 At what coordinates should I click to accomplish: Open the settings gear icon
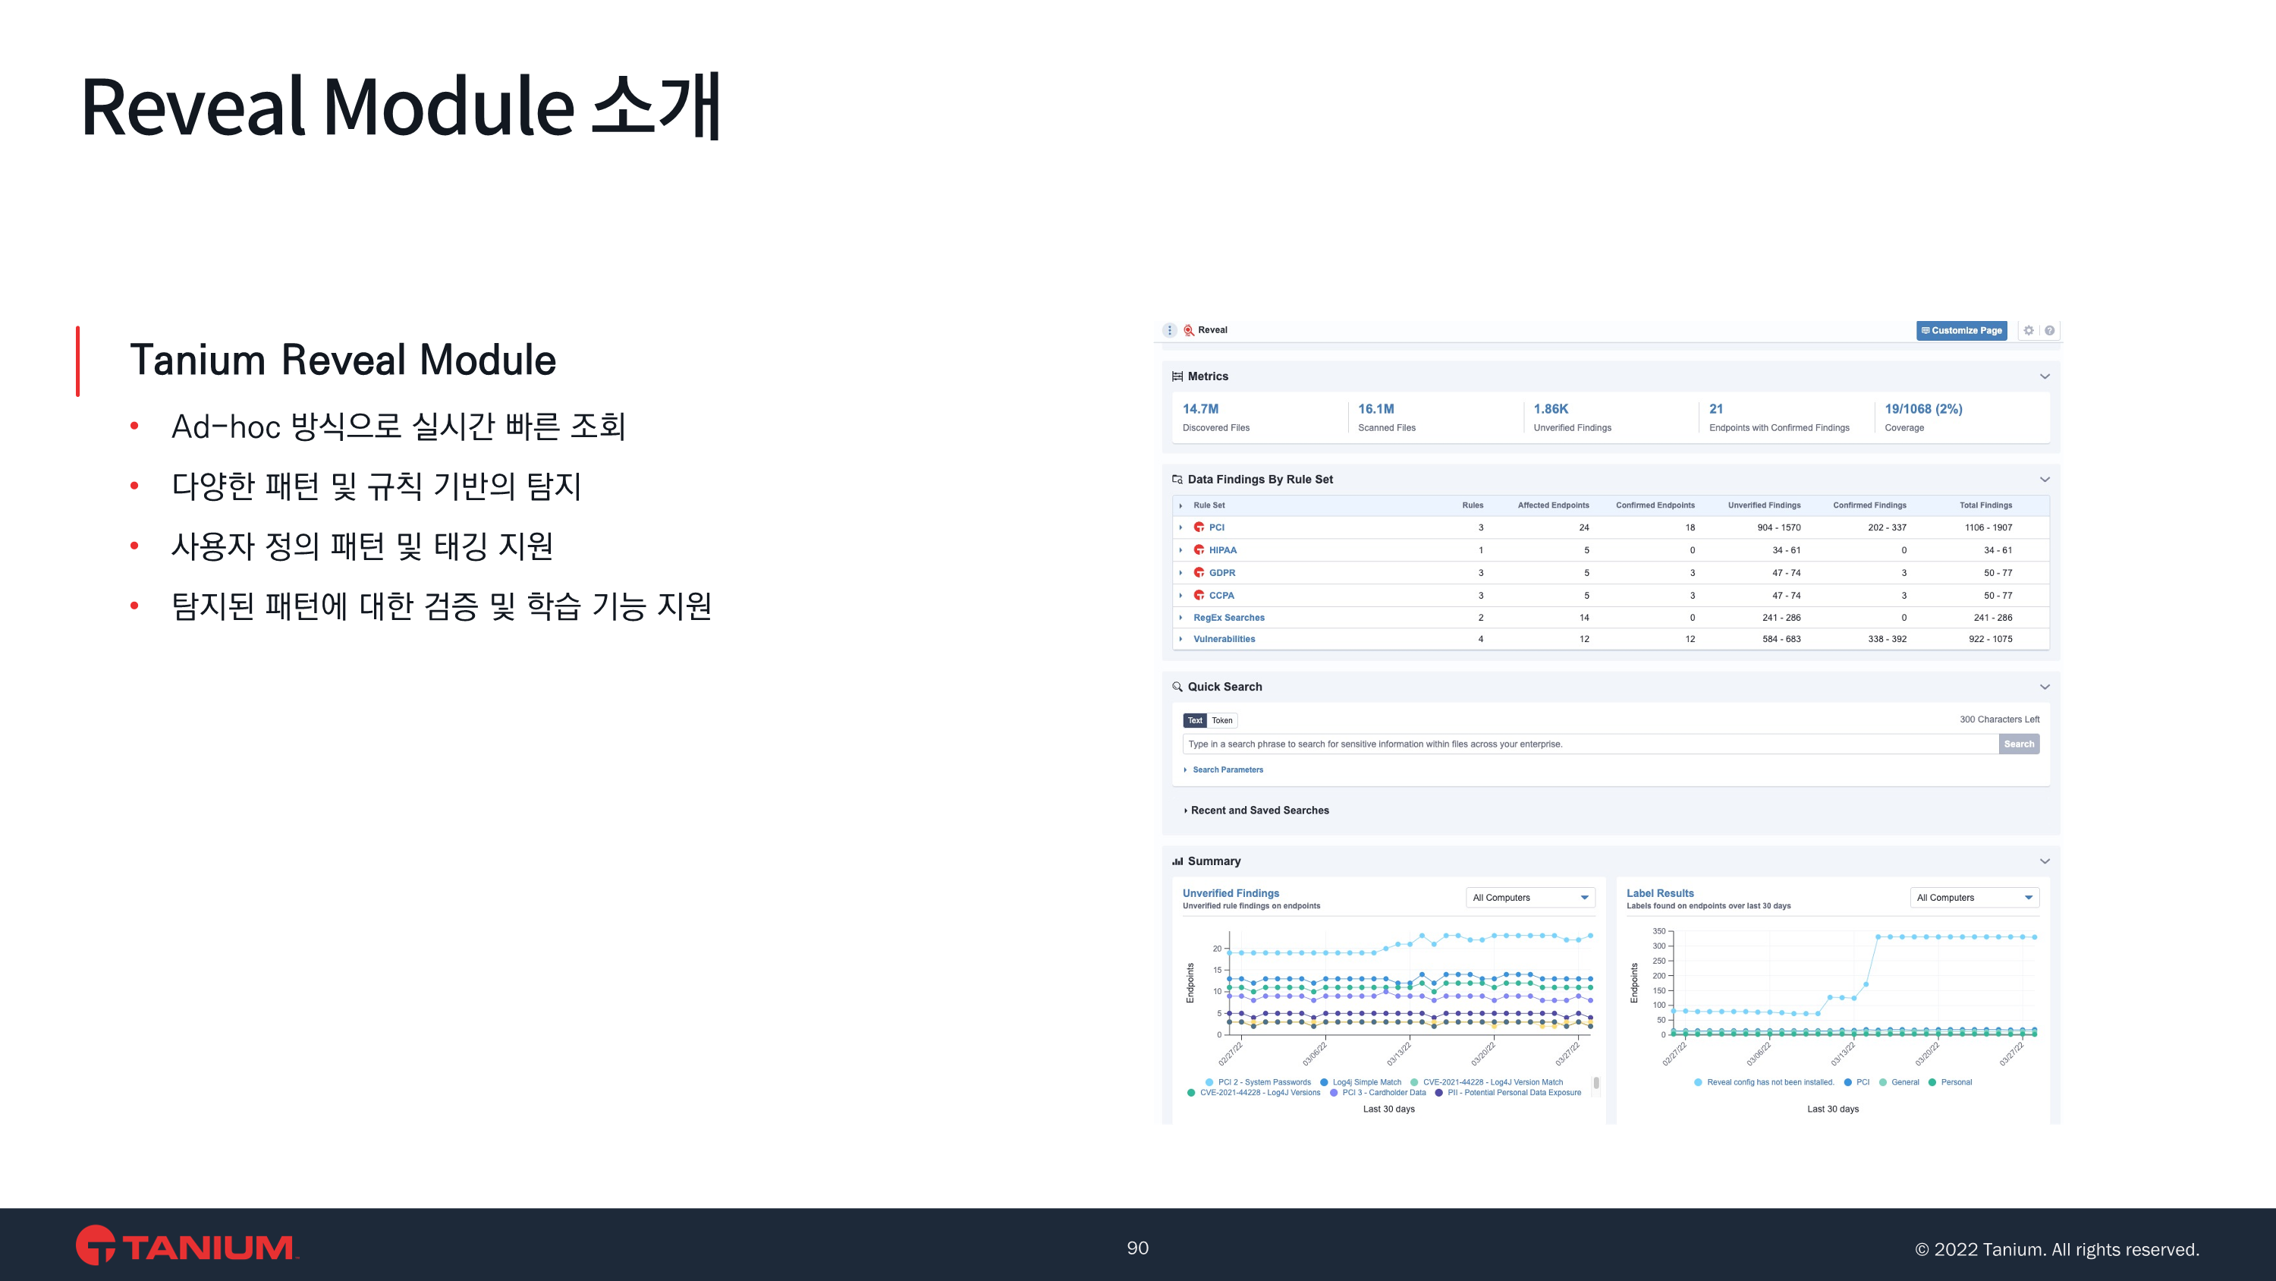click(2029, 330)
